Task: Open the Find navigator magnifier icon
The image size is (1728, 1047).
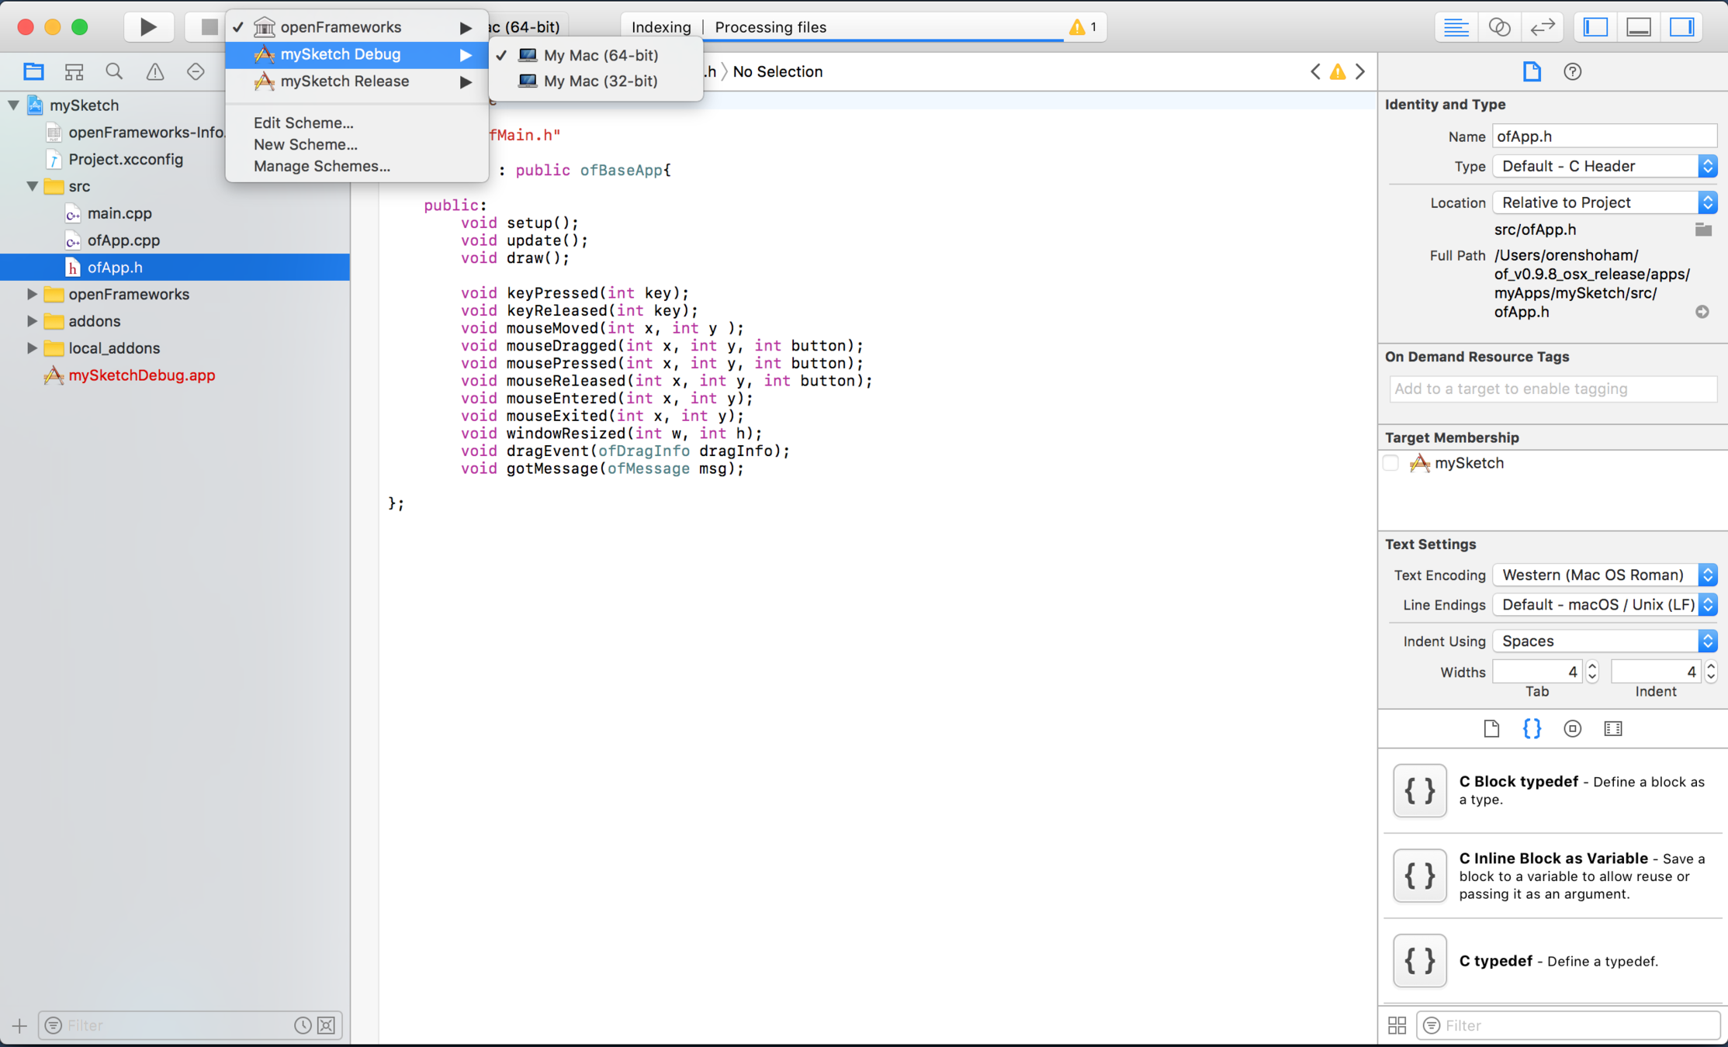Action: [114, 72]
